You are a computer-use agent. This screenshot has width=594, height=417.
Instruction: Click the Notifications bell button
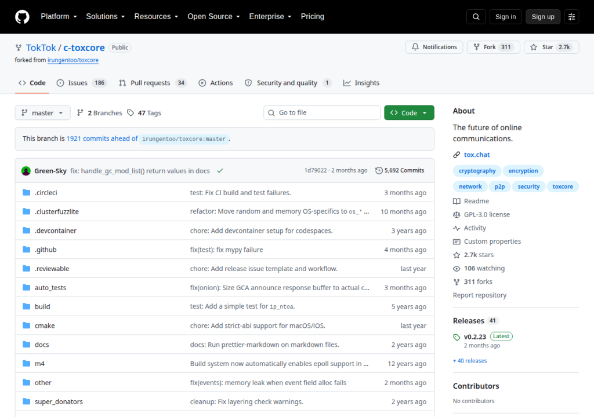pos(434,47)
